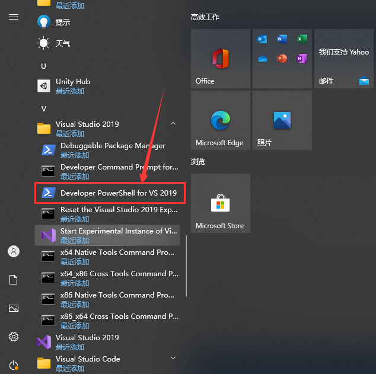Select 'Developer Command Prompt for...' label
Viewport: 376px width, 374px height.
point(119,167)
